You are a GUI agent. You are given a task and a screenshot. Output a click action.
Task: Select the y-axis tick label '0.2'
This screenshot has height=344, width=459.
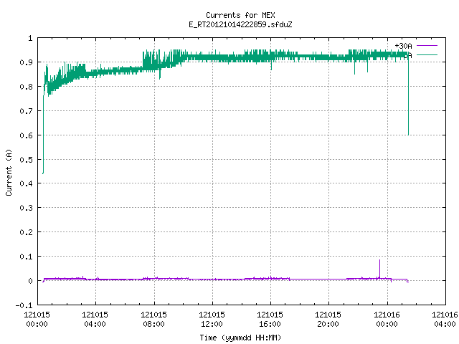point(26,232)
